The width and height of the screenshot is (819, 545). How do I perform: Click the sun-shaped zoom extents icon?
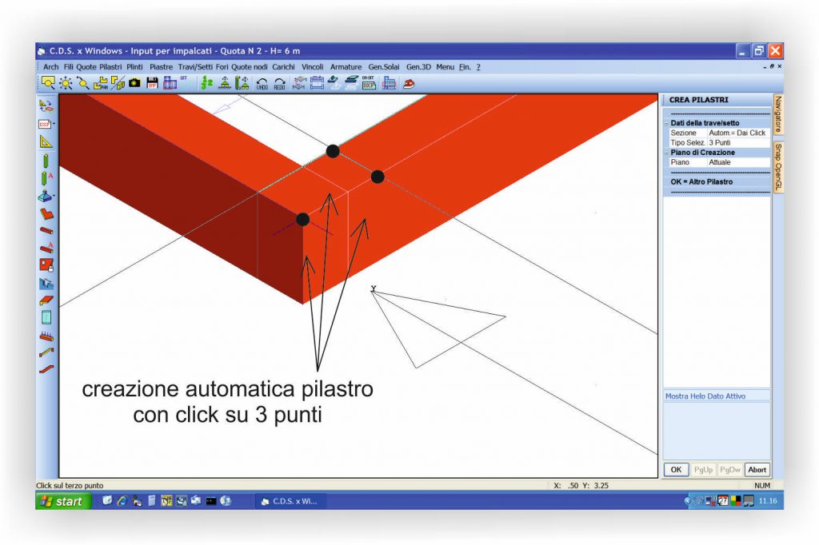click(x=66, y=83)
